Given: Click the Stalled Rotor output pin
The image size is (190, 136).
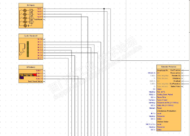Looking at the screenshot, I should pyautogui.click(x=182, y=86).
